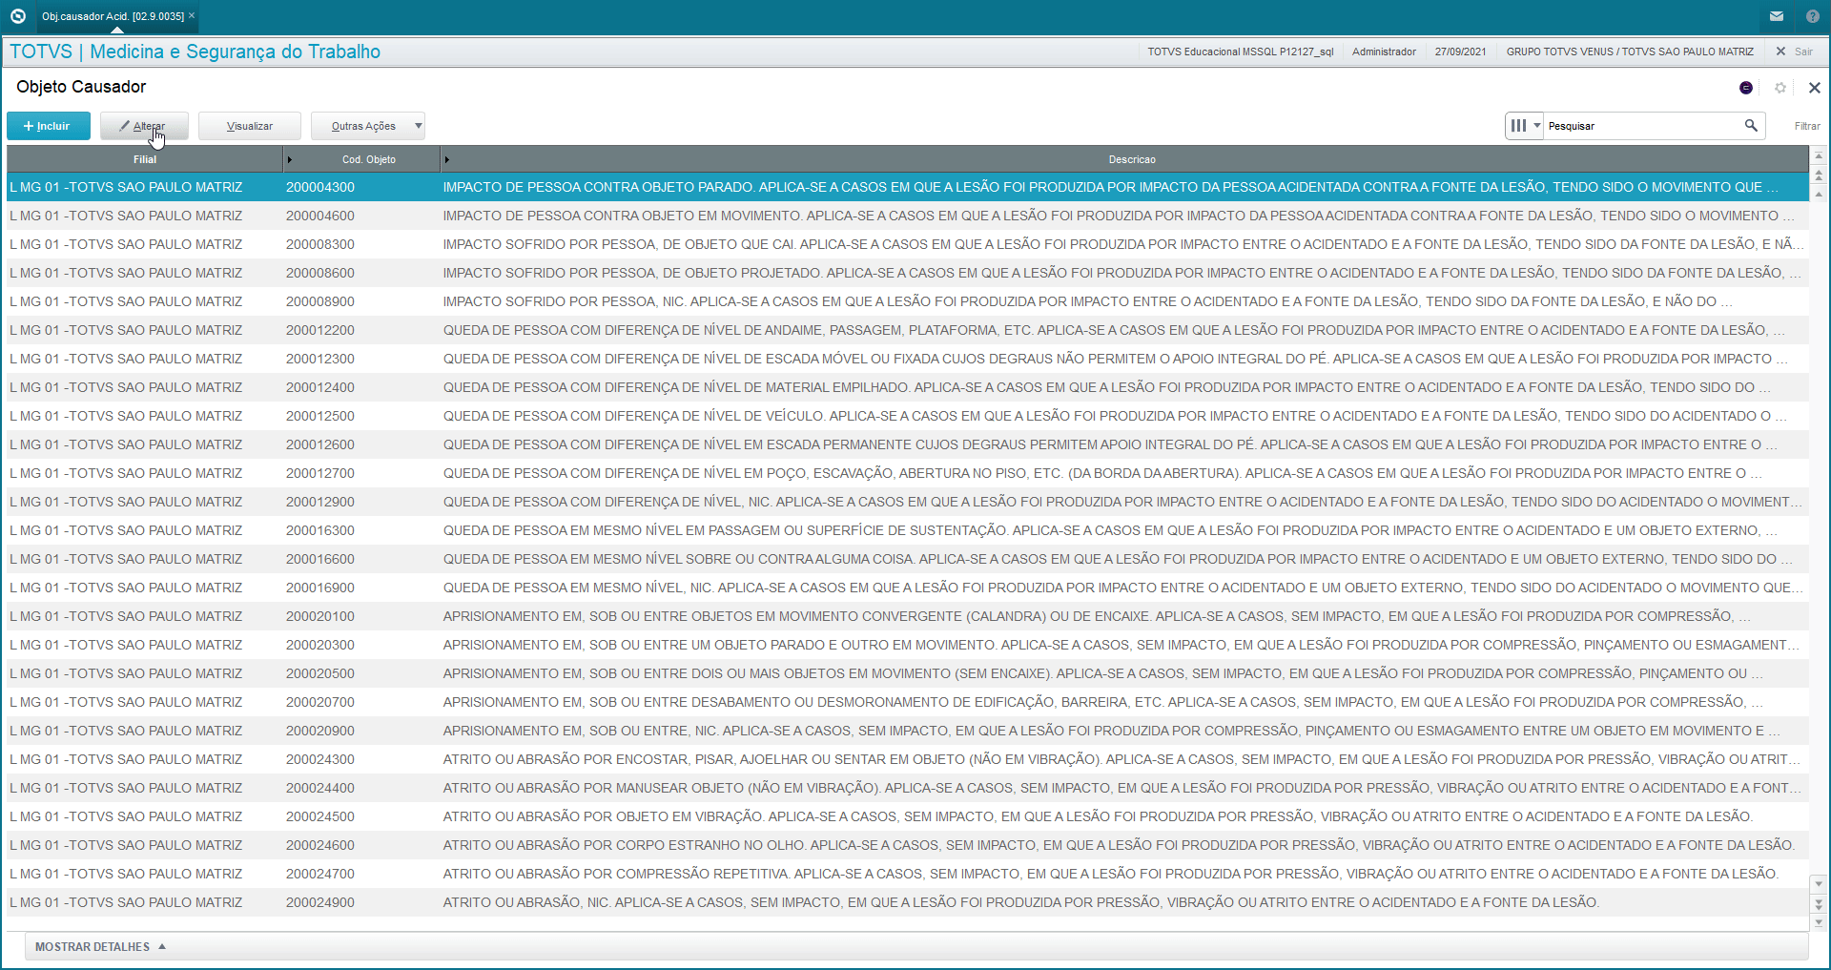Click the Incluir button
This screenshot has width=1831, height=970.
point(48,126)
